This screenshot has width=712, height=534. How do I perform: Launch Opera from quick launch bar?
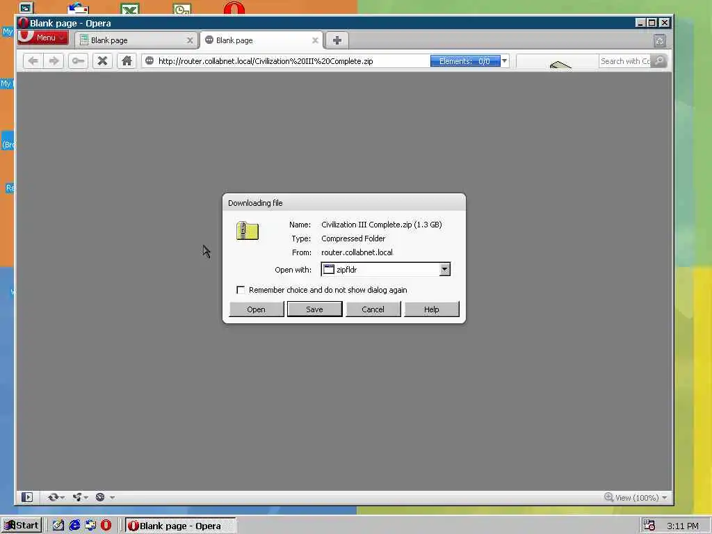tap(106, 526)
